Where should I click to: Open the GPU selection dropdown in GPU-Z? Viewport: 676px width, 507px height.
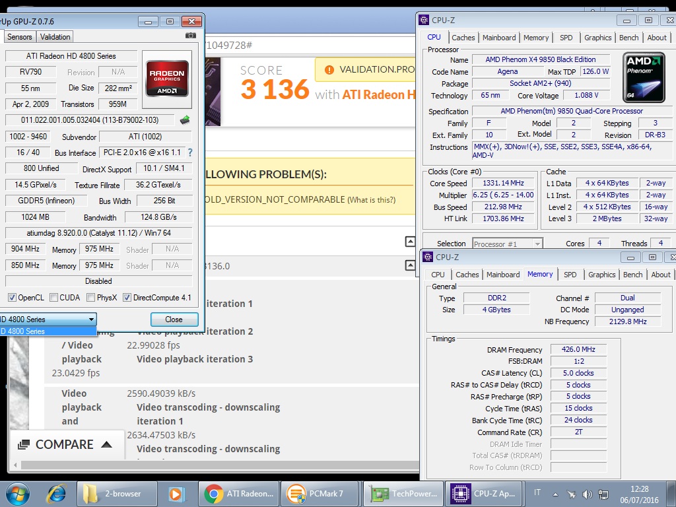(x=48, y=320)
